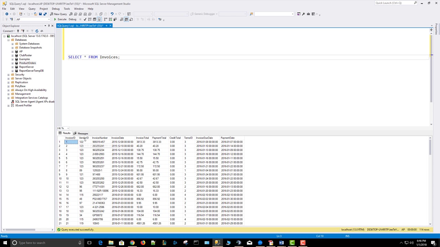The width and height of the screenshot is (440, 247).
Task: Expand the ProductOrders database node
Action: (13, 63)
